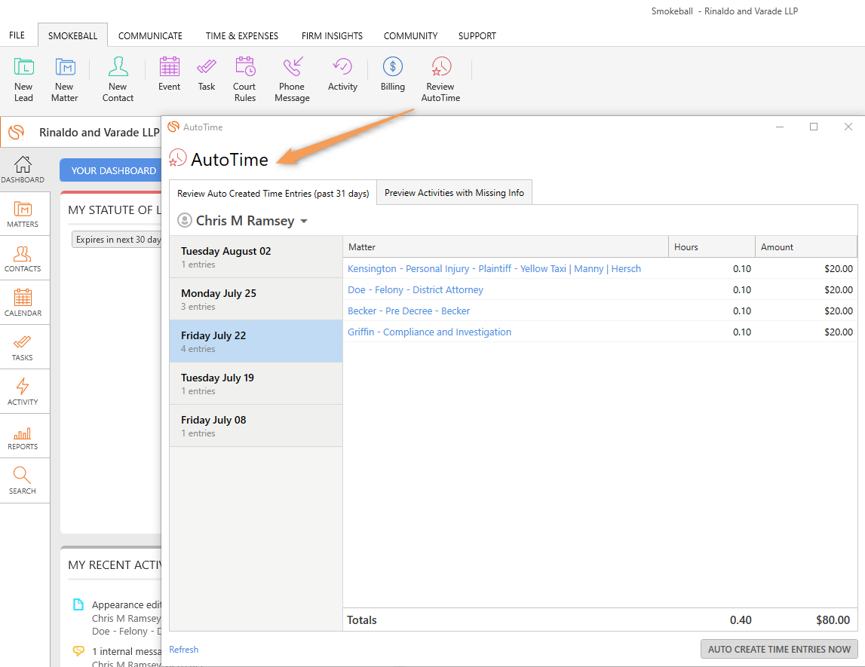Image resolution: width=865 pixels, height=667 pixels.
Task: Add a New Contact via ribbon
Action: tap(118, 79)
